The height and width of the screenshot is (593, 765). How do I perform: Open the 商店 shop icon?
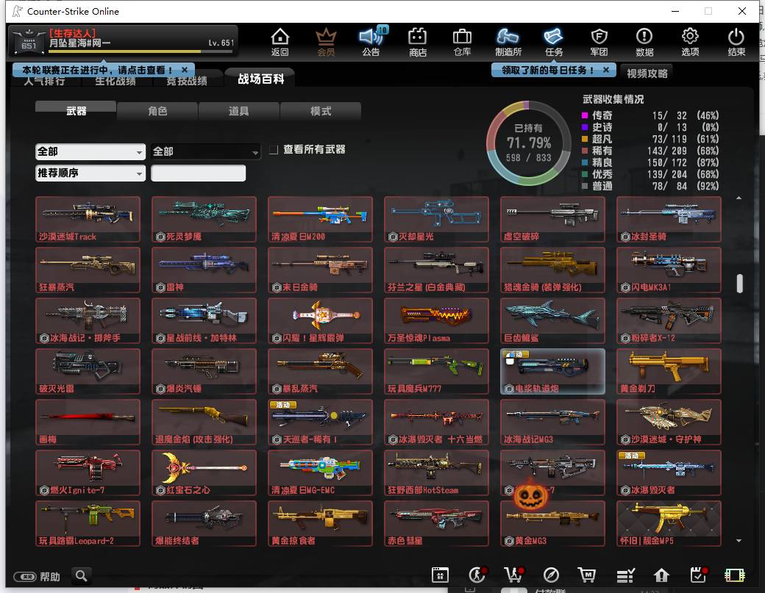[x=417, y=42]
